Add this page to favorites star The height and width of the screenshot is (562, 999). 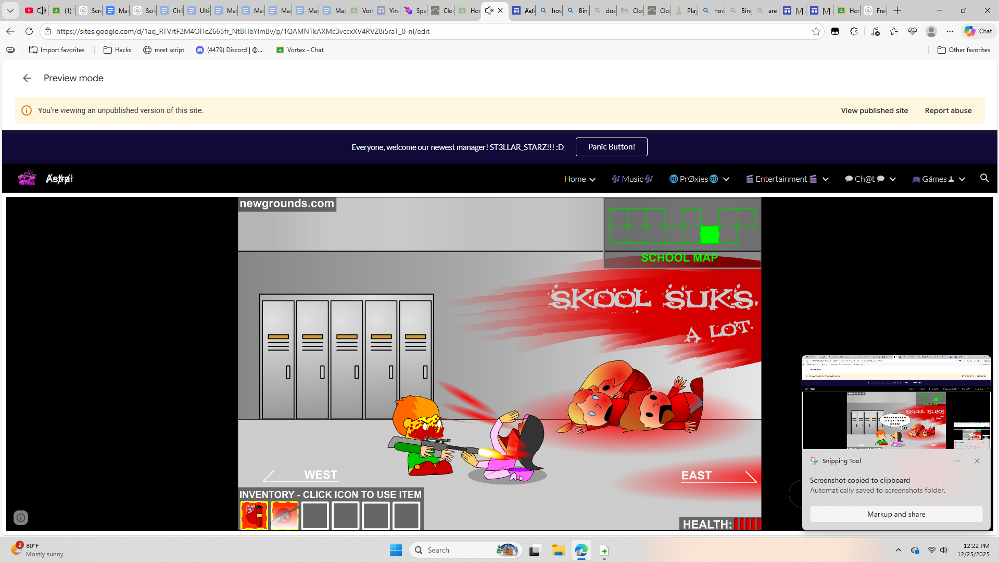point(816,31)
